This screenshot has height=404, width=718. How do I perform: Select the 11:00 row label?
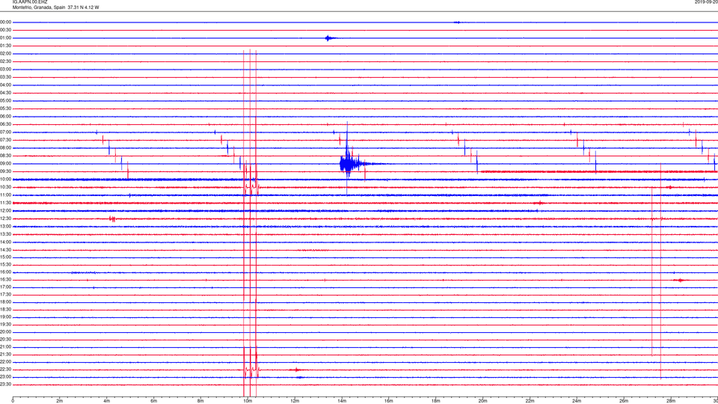(x=6, y=195)
